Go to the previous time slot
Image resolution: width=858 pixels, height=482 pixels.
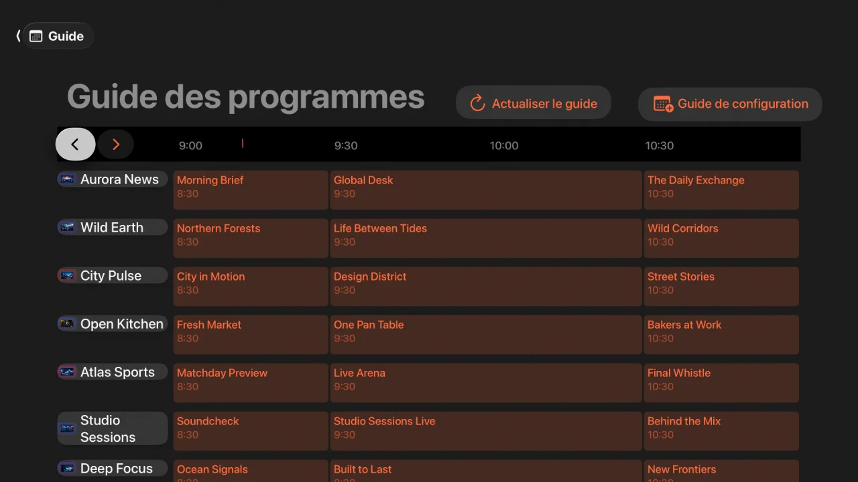75,144
